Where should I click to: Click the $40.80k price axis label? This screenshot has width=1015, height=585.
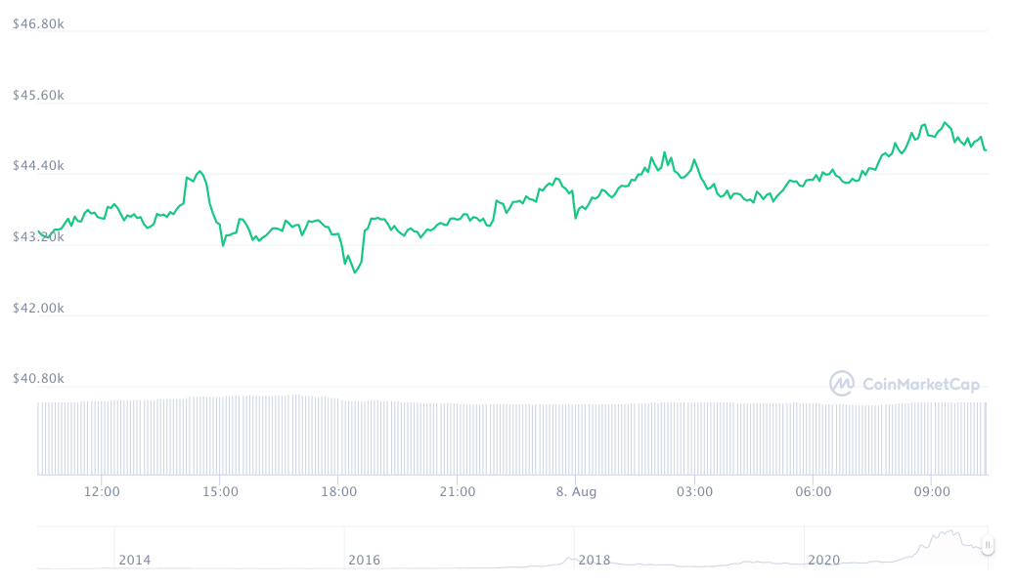(38, 378)
